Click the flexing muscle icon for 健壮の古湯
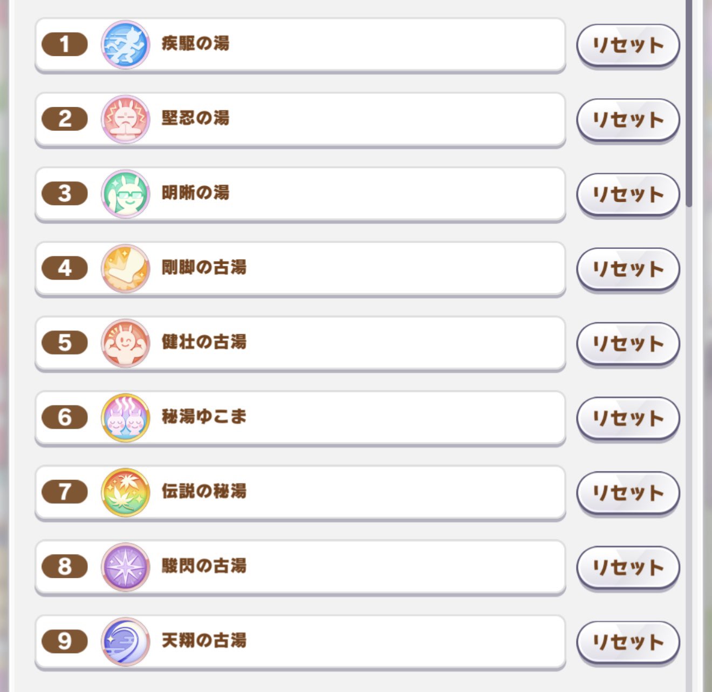The height and width of the screenshot is (692, 712). [x=125, y=343]
